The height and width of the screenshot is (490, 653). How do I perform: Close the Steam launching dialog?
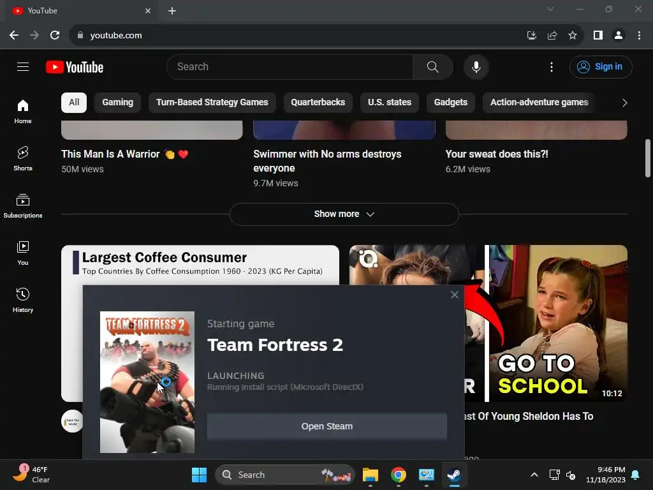pos(454,295)
